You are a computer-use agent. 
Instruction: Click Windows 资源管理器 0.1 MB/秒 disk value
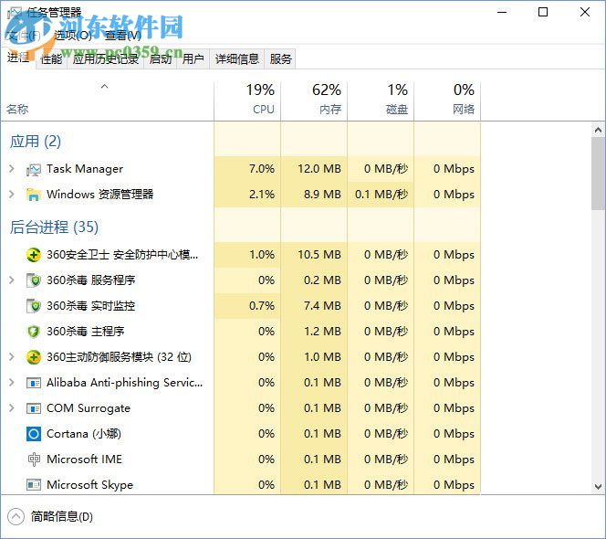(x=381, y=195)
